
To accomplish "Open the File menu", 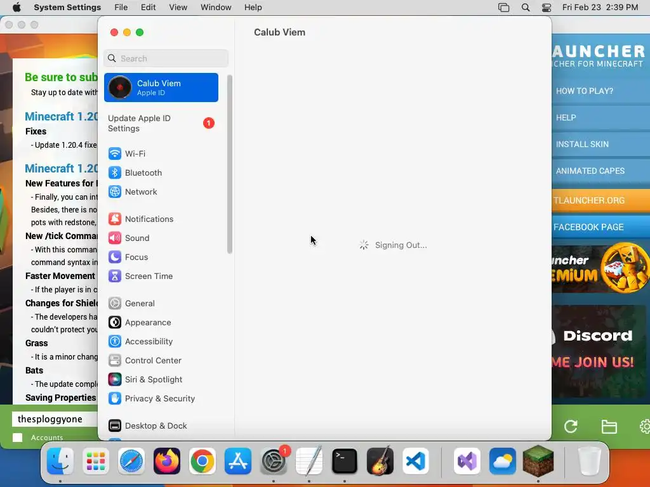I will click(121, 8).
